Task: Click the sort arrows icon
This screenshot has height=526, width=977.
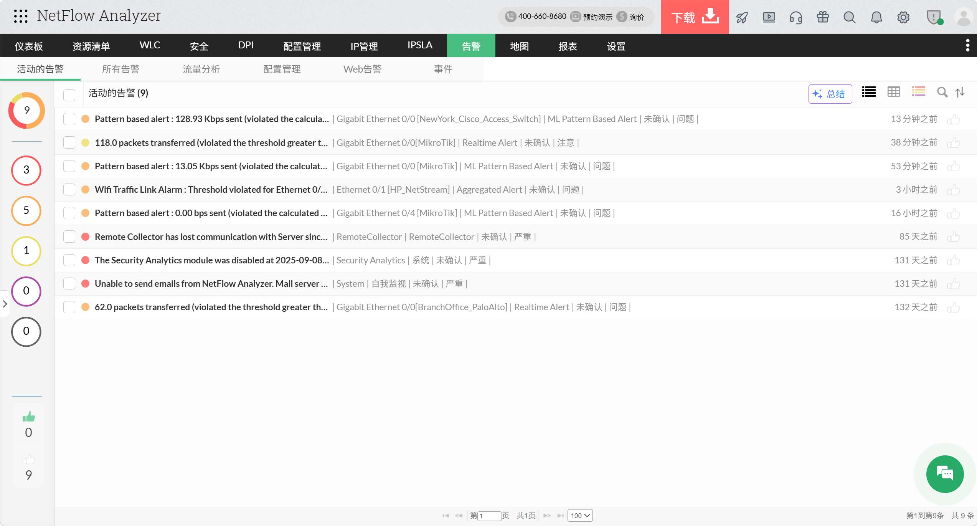Action: pos(960,92)
